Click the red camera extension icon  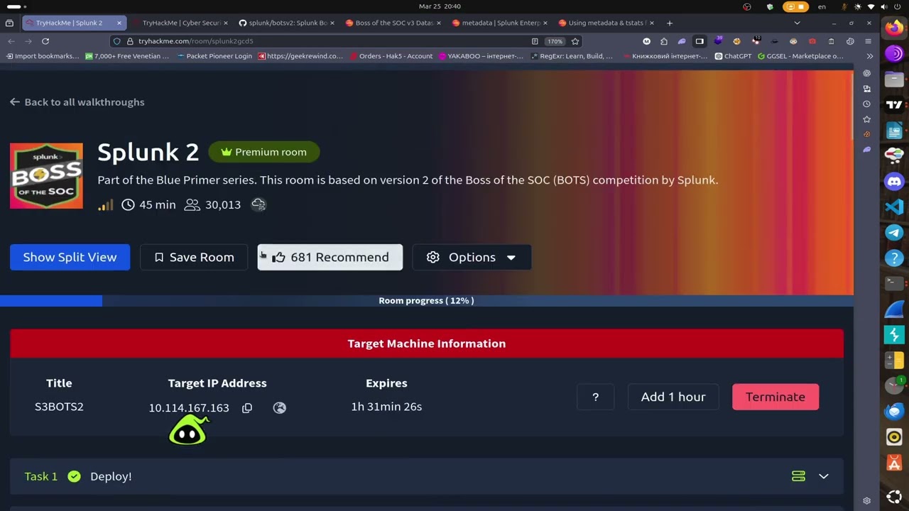click(x=812, y=41)
